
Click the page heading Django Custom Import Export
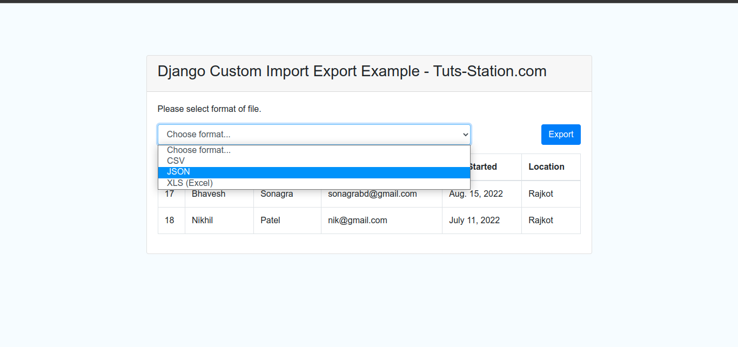coord(352,71)
